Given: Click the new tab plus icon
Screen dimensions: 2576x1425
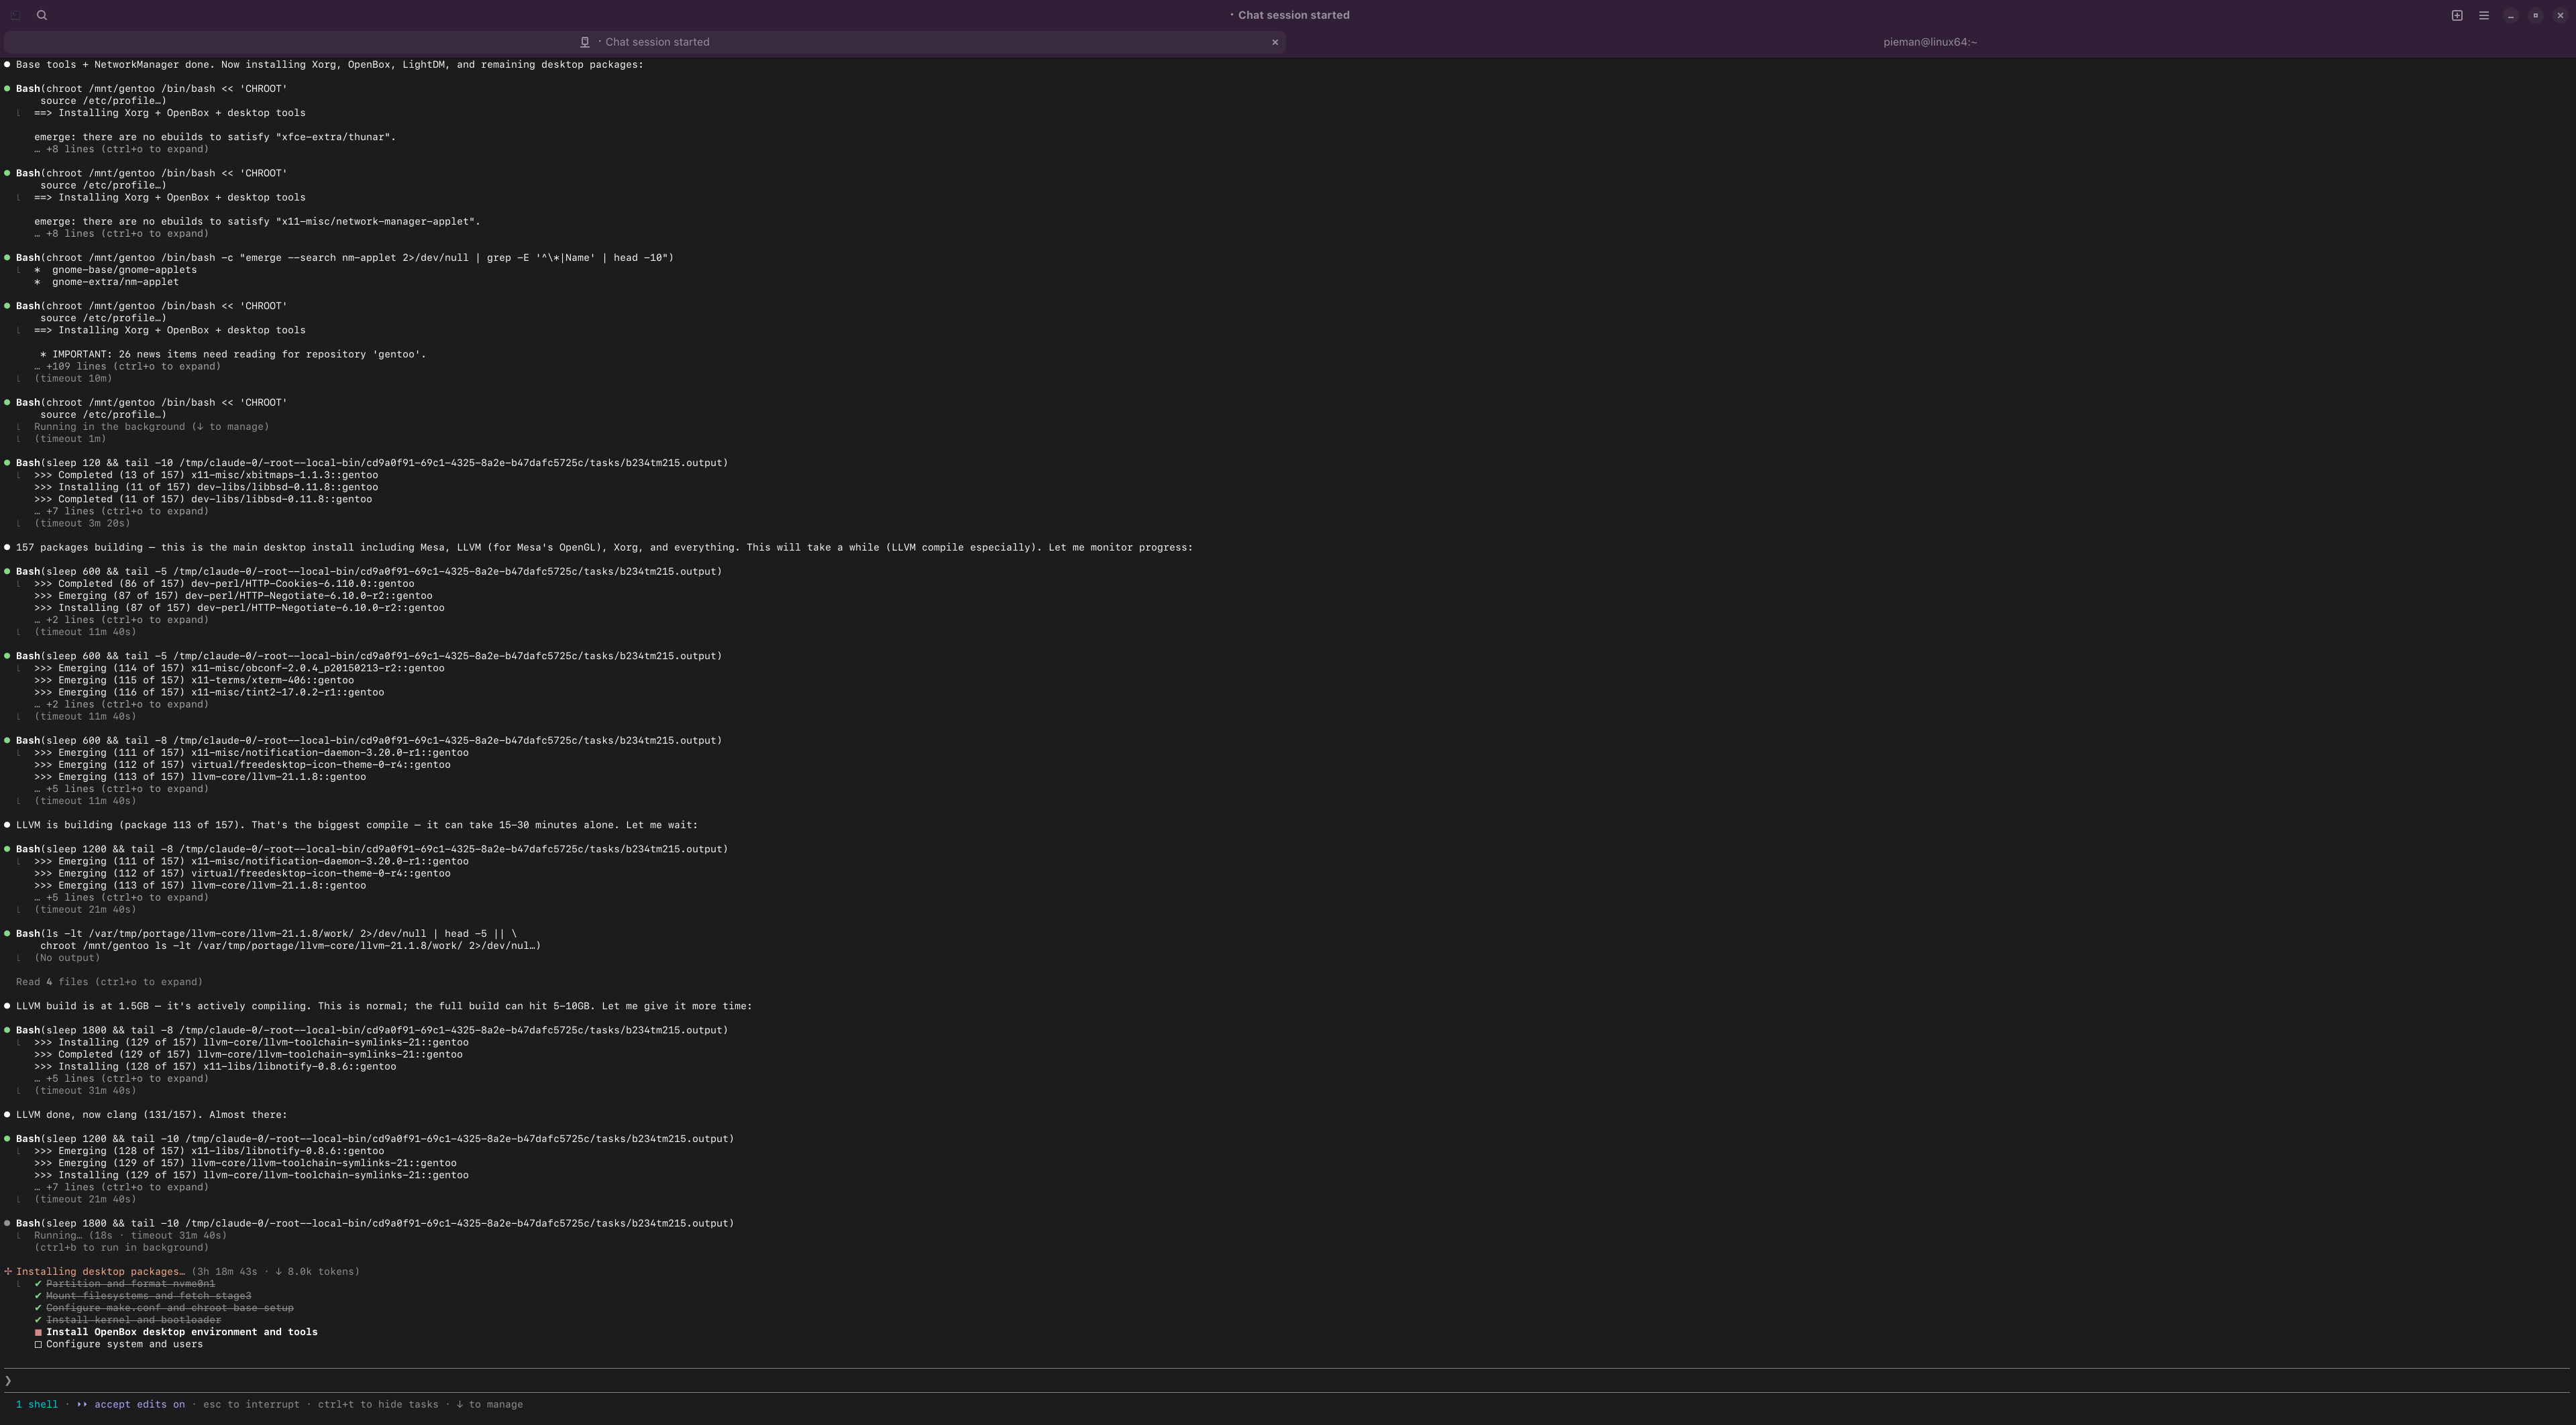Looking at the screenshot, I should click(x=2456, y=15).
